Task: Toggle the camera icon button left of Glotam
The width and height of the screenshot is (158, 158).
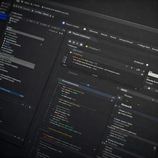Action: click(x=119, y=98)
